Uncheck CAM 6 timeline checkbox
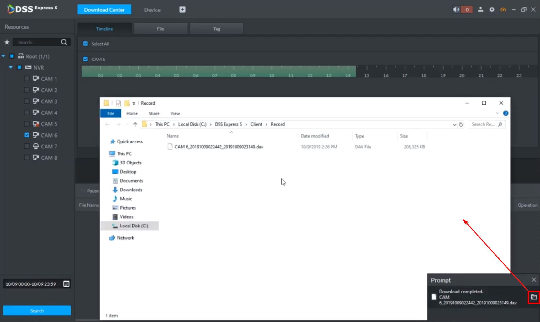Viewport: 540px width, 322px height. click(86, 59)
